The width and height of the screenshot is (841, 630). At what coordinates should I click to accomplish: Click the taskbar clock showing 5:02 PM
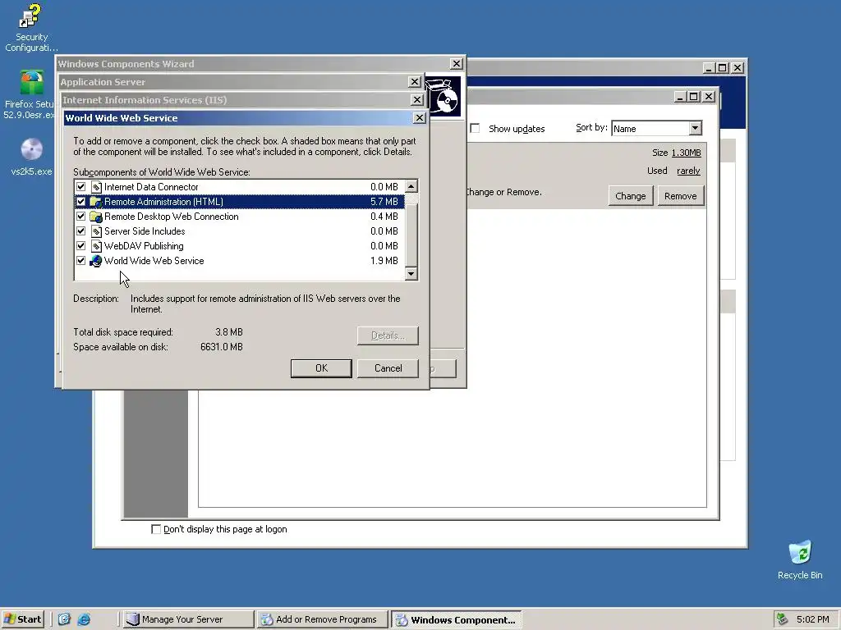click(812, 619)
